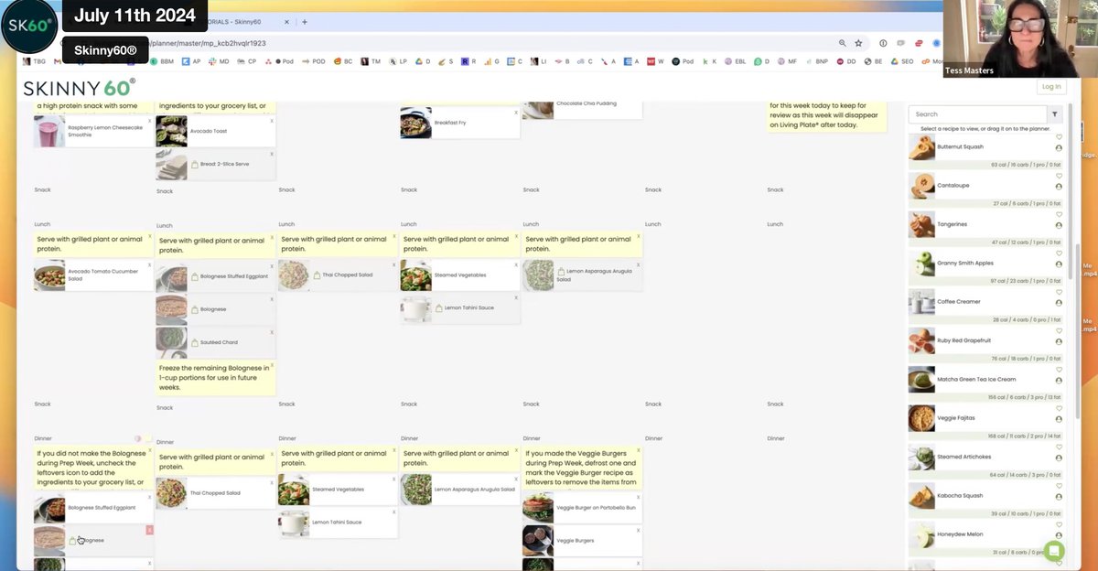Click the heart icon for Matcha Green Tea Ice Cream

[1059, 370]
